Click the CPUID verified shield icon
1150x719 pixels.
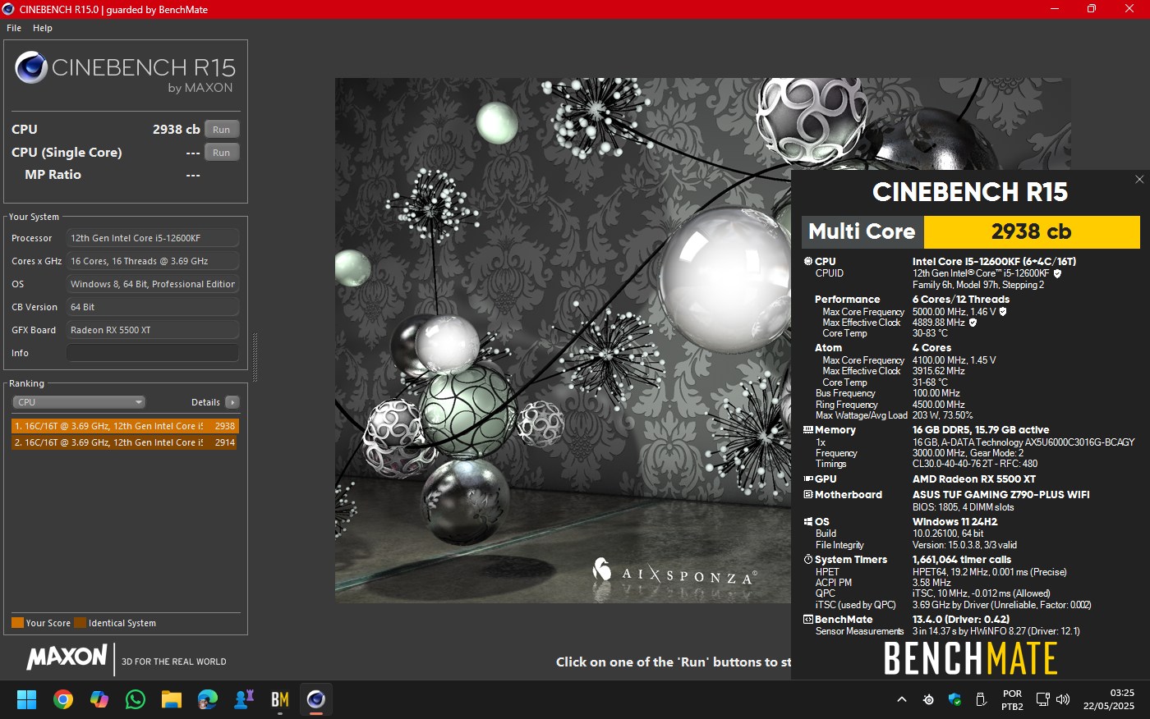1057,274
